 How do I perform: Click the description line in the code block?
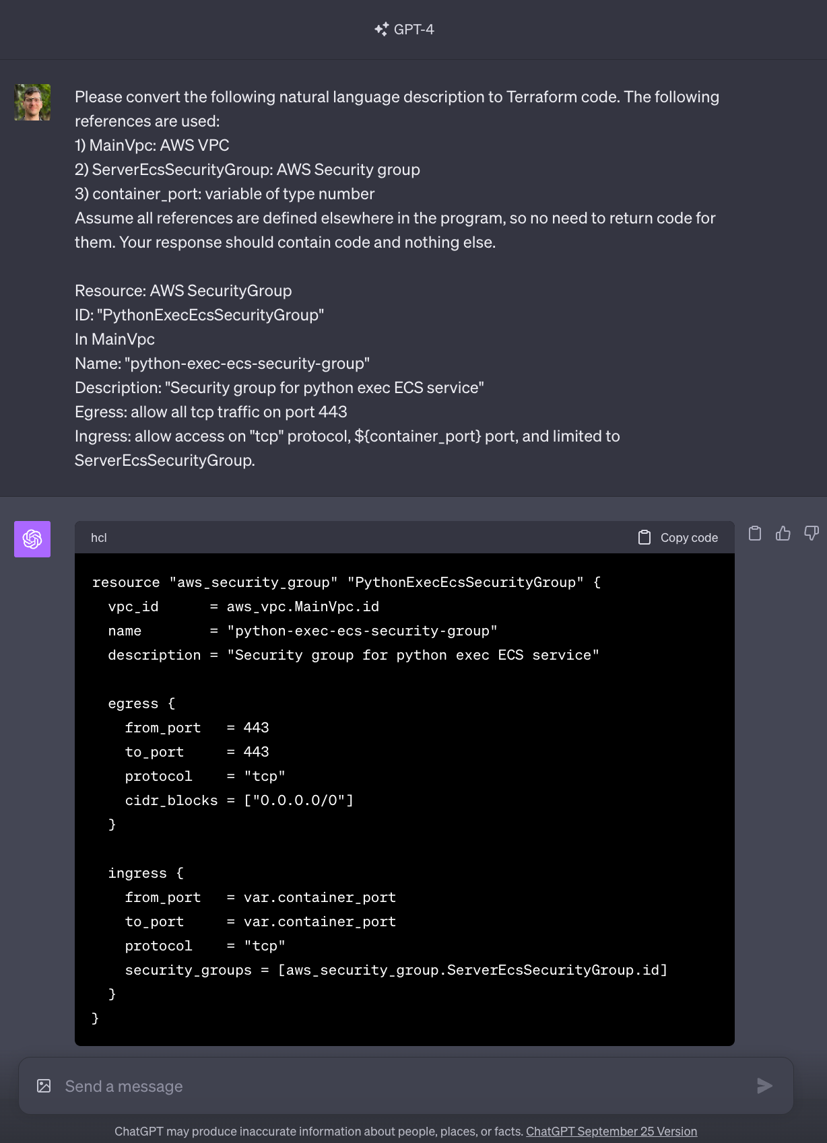point(354,655)
